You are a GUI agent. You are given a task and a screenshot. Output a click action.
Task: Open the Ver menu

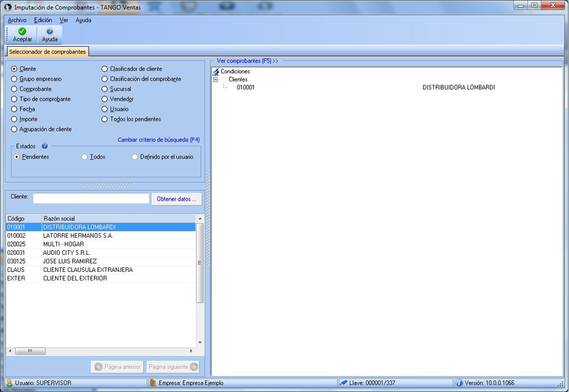(64, 20)
